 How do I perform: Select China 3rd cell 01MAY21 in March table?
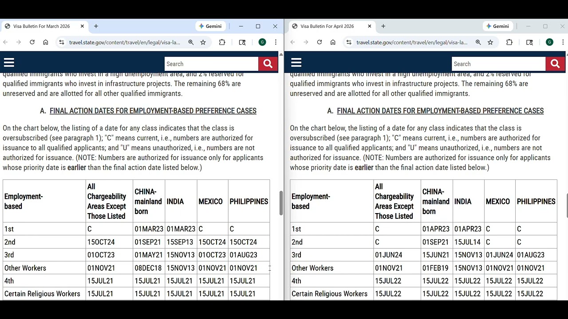149,255
